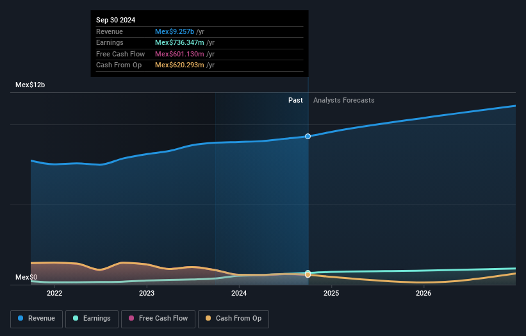Click the Free Cash Flow label in tooltip

[x=120, y=54]
